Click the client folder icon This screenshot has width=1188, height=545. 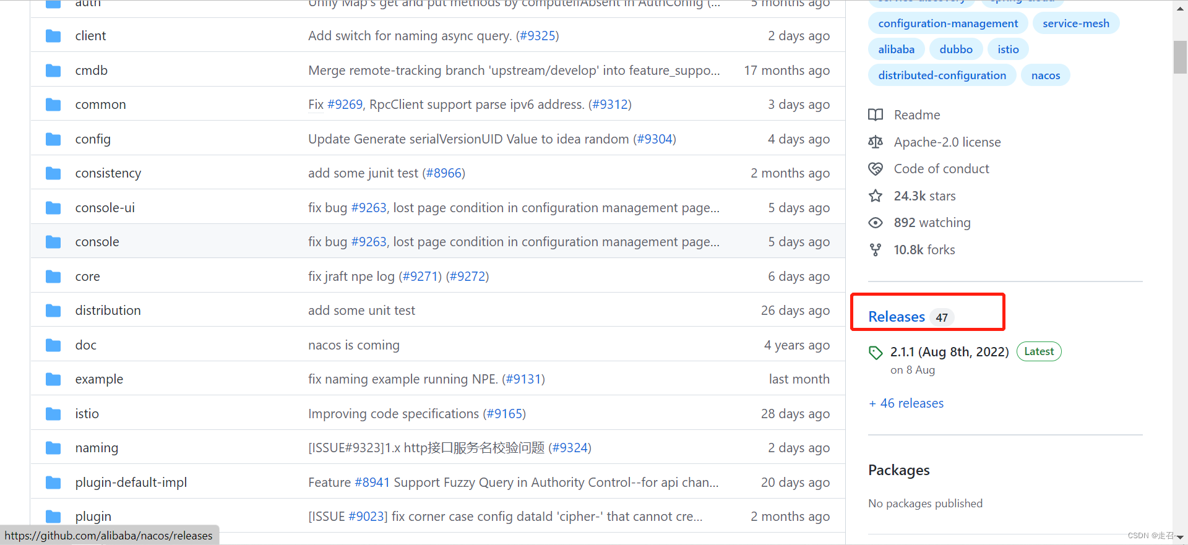point(53,36)
